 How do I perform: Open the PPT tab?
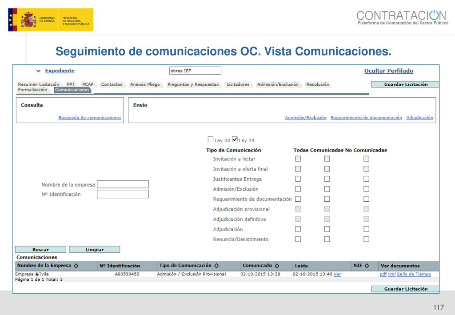[x=71, y=84]
